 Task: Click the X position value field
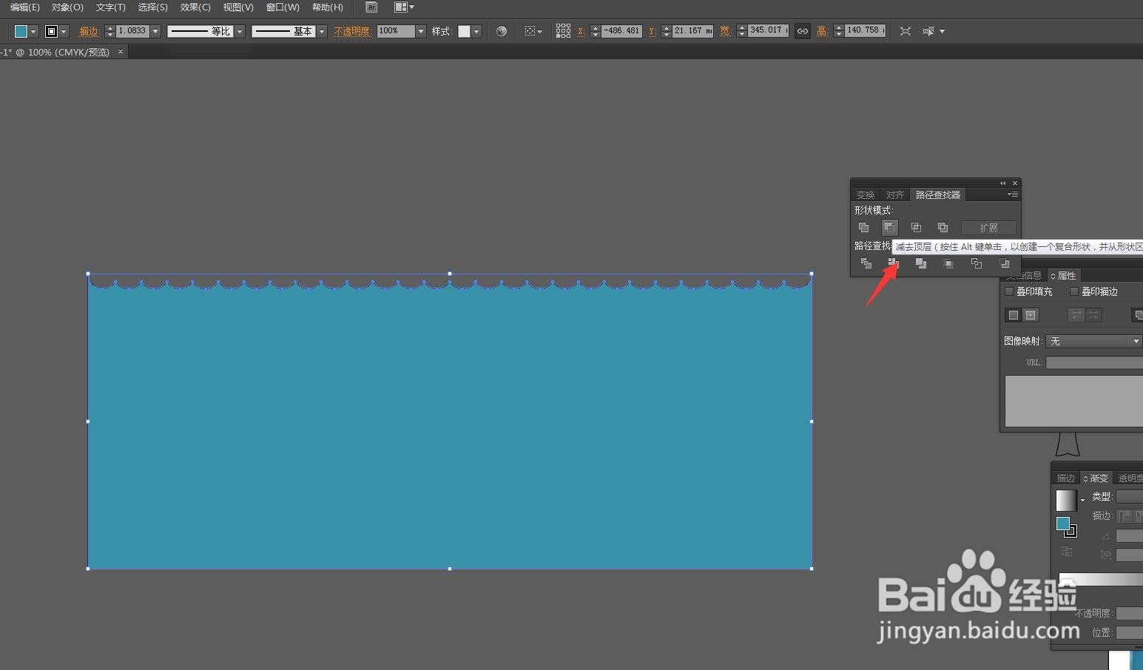(x=621, y=31)
